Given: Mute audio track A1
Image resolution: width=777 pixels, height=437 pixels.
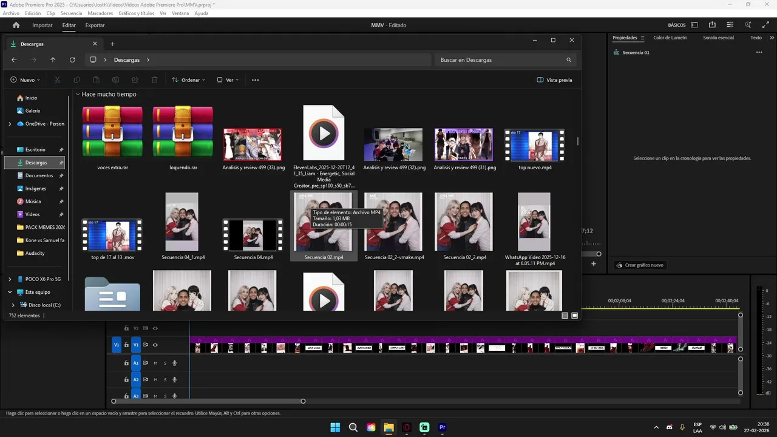Looking at the screenshot, I should (155, 363).
